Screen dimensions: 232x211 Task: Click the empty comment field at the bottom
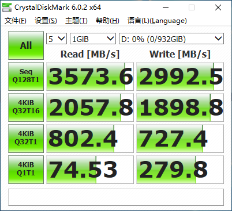click(116, 197)
